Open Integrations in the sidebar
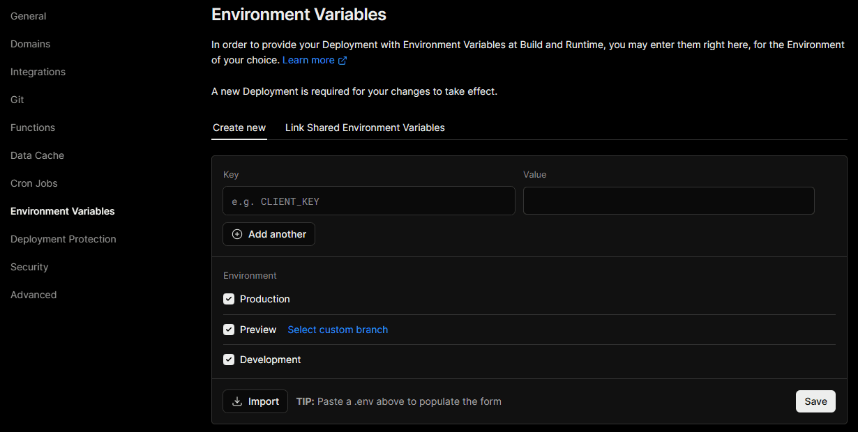Image resolution: width=858 pixels, height=432 pixels. (x=38, y=72)
